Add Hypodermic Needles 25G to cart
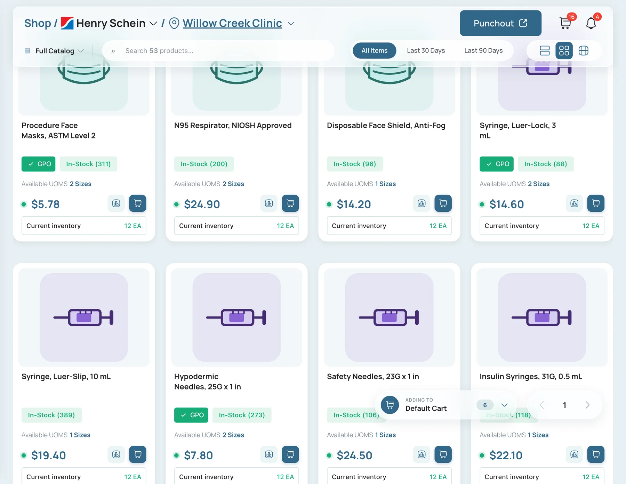Screen dimensions: 626x484 coord(290,454)
